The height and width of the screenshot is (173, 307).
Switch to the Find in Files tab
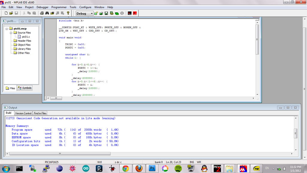pyautogui.click(x=40, y=113)
